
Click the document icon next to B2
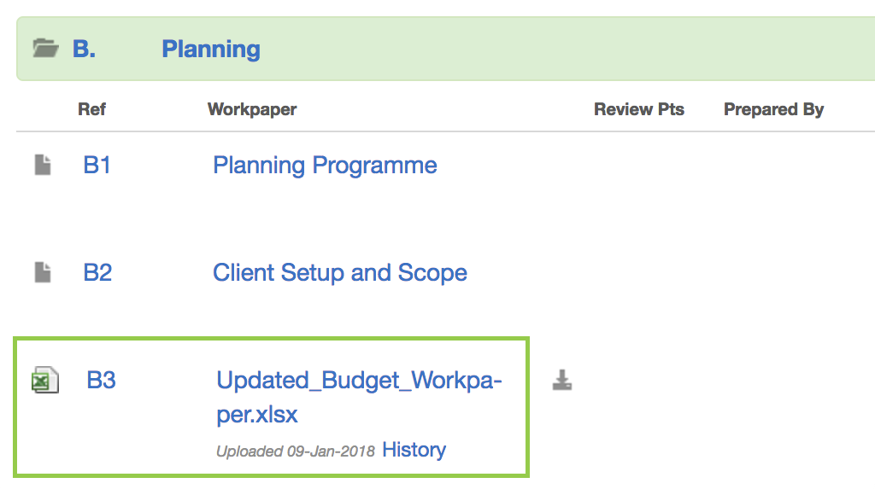(x=43, y=272)
